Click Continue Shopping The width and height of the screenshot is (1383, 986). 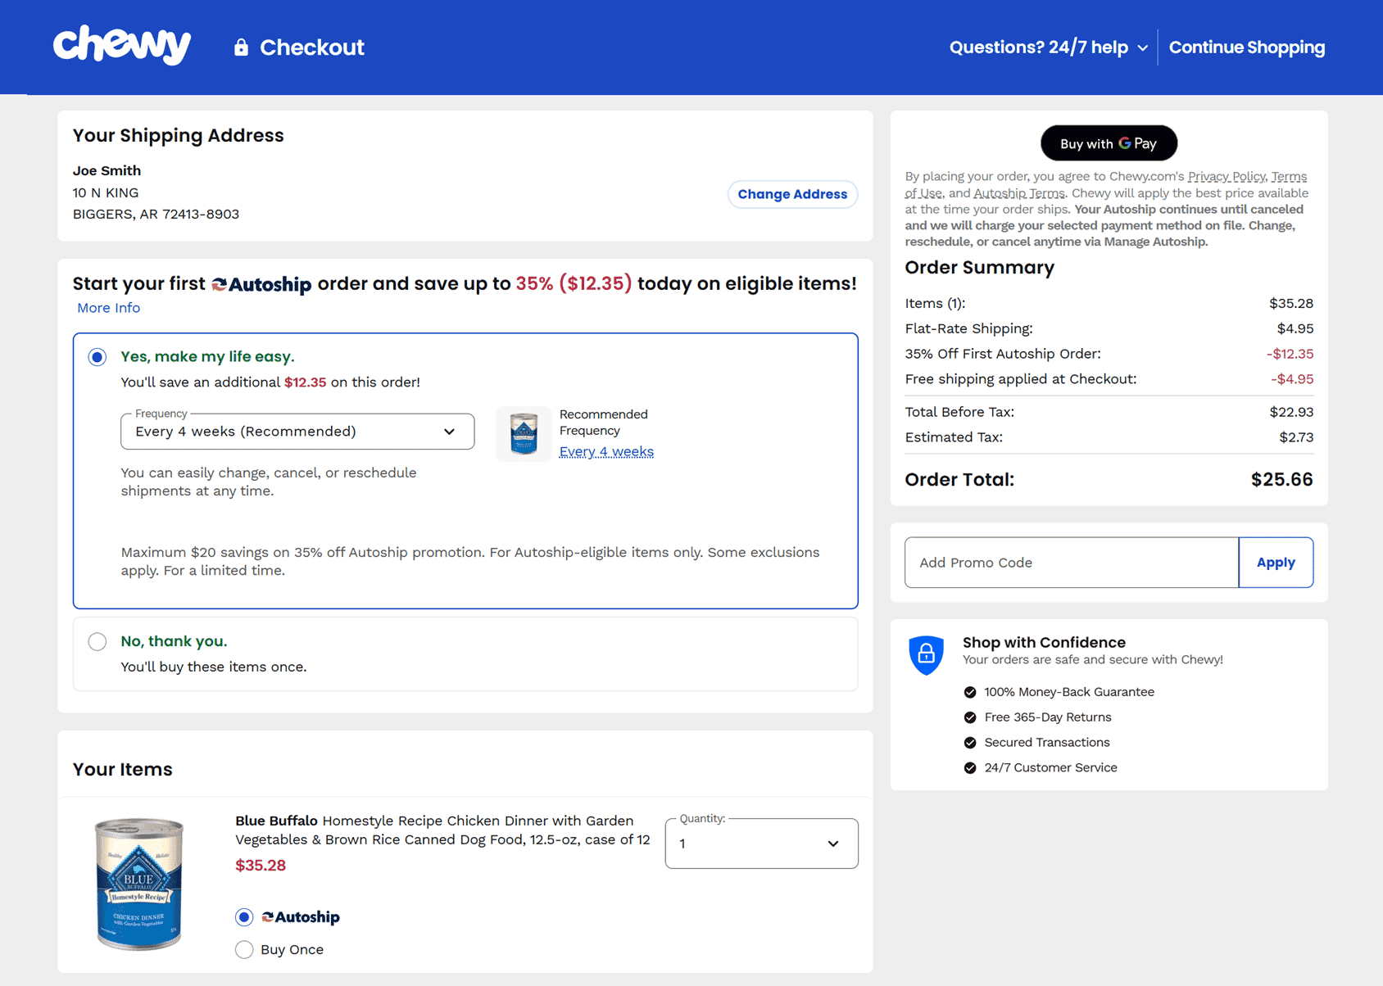(1247, 47)
